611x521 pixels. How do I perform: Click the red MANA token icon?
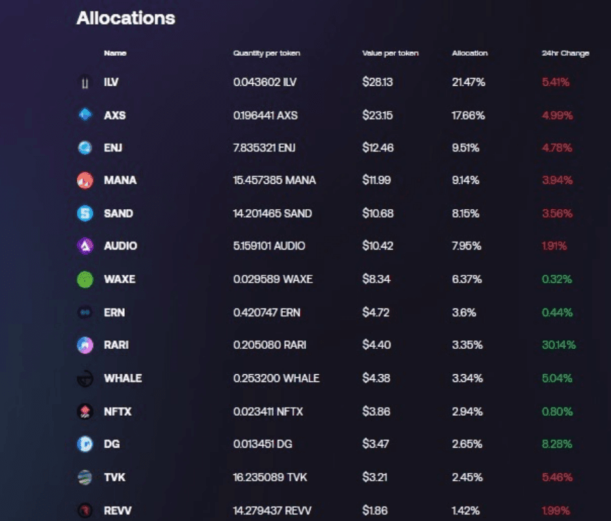tap(85, 181)
